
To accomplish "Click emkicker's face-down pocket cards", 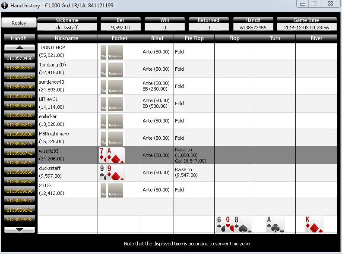I will (x=112, y=121).
